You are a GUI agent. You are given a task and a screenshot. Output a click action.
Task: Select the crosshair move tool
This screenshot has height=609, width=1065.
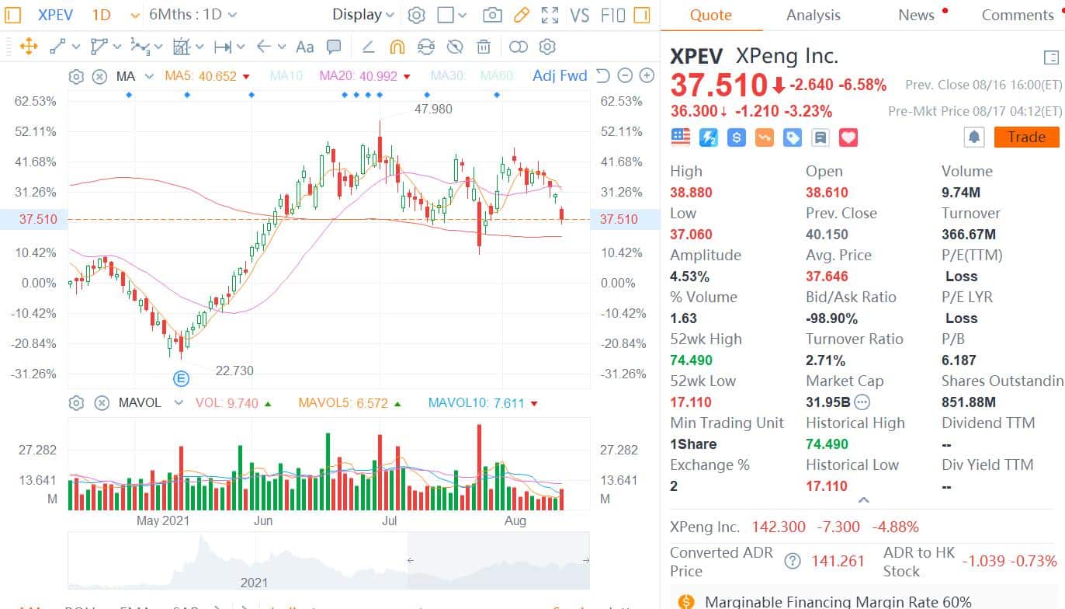point(29,47)
